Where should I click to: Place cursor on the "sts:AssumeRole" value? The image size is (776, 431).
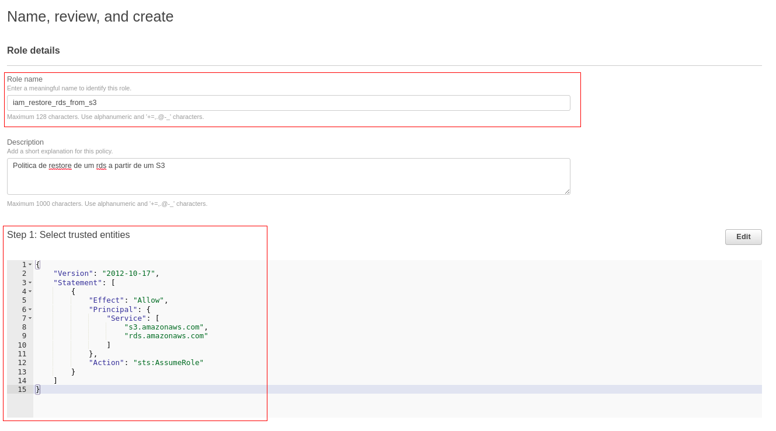[168, 363]
